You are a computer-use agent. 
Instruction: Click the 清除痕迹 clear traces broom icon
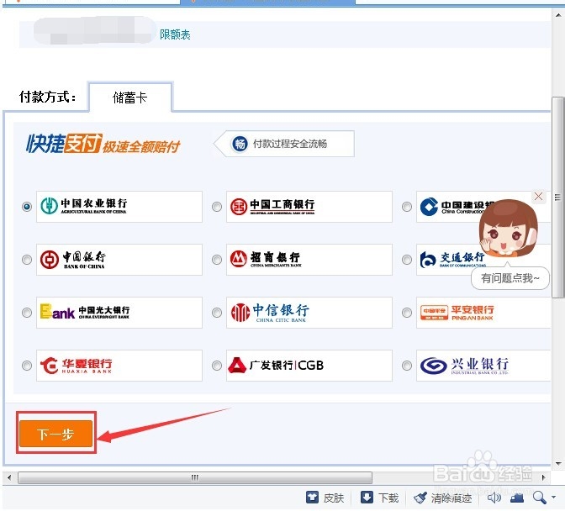coord(420,498)
